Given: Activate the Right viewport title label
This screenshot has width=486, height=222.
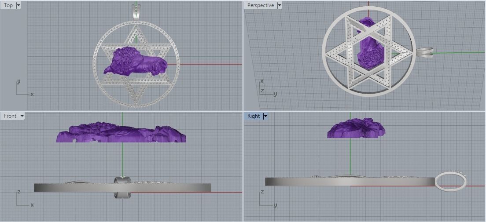Looking at the screenshot, I should tap(254, 116).
